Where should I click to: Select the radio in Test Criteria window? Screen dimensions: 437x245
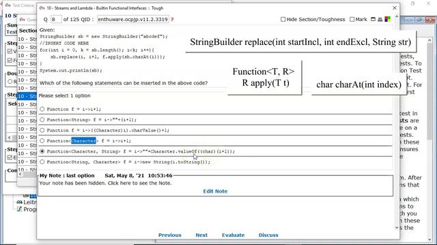(x=10, y=82)
